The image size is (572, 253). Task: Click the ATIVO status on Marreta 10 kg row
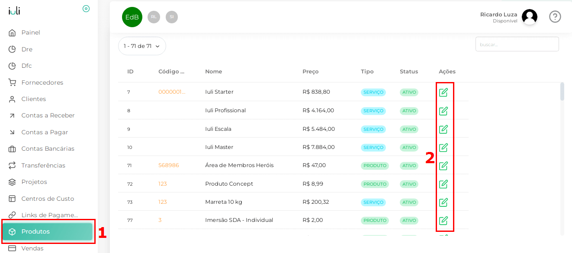coord(409,202)
